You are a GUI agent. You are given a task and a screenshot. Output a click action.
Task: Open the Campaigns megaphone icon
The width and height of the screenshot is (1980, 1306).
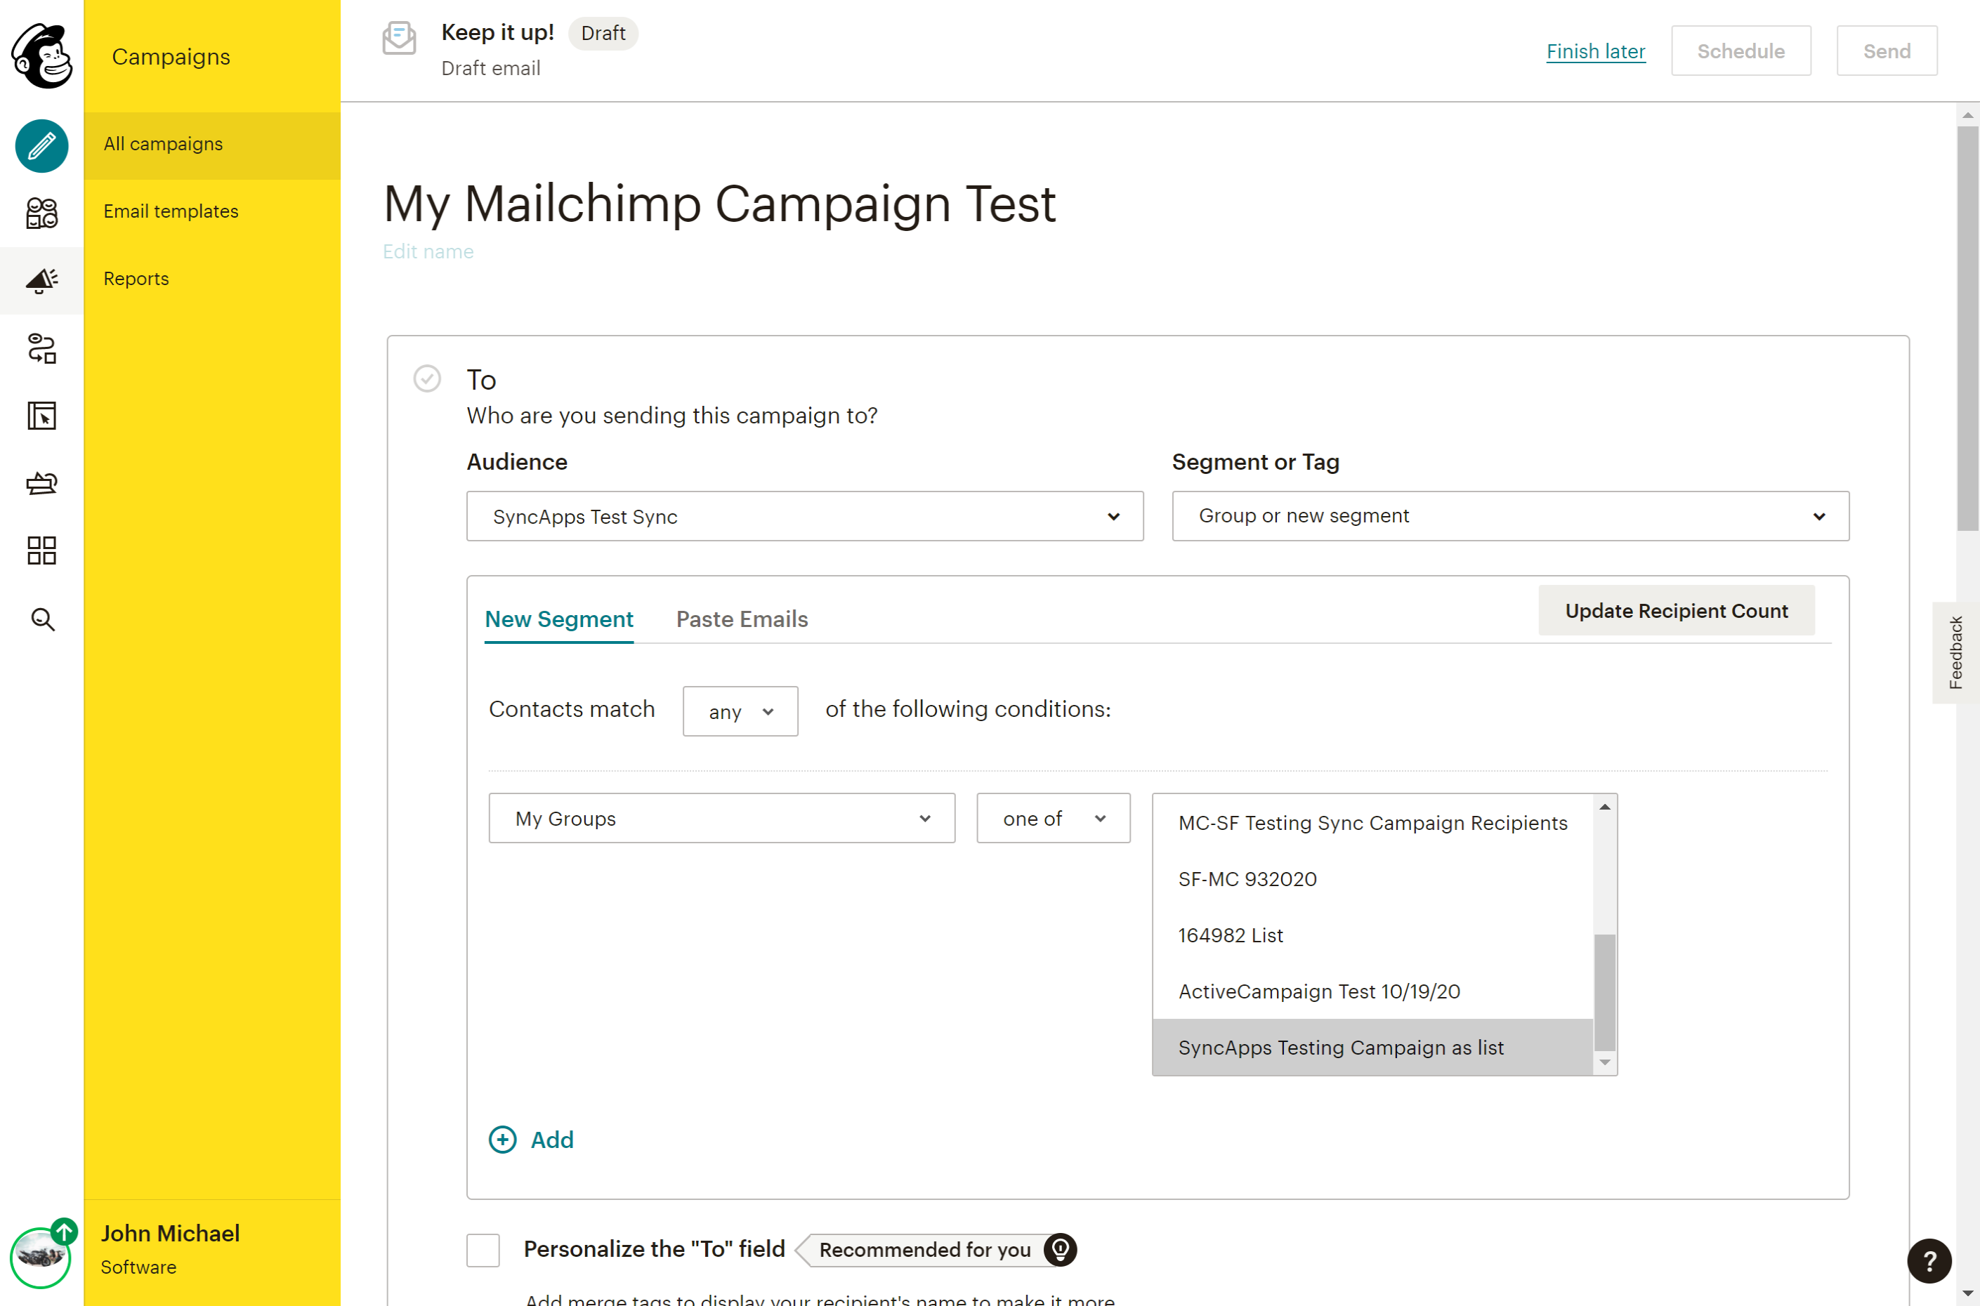(41, 281)
